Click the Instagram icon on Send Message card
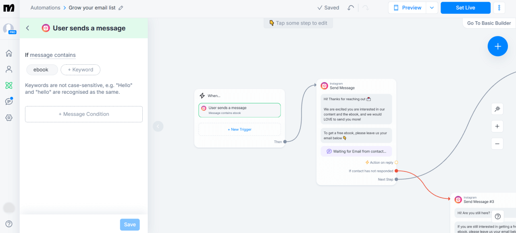 click(x=324, y=85)
